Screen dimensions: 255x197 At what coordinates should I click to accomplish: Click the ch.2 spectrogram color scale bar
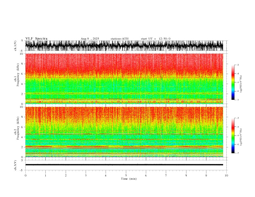click(233, 136)
